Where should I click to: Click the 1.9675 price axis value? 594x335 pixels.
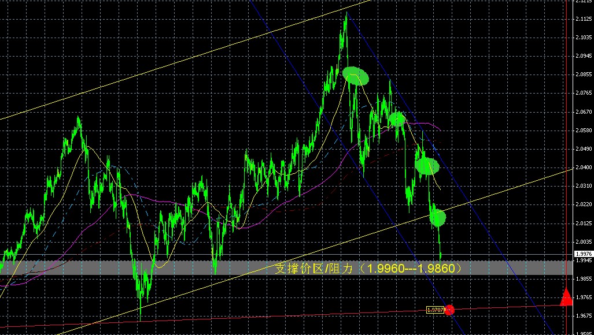click(x=584, y=316)
